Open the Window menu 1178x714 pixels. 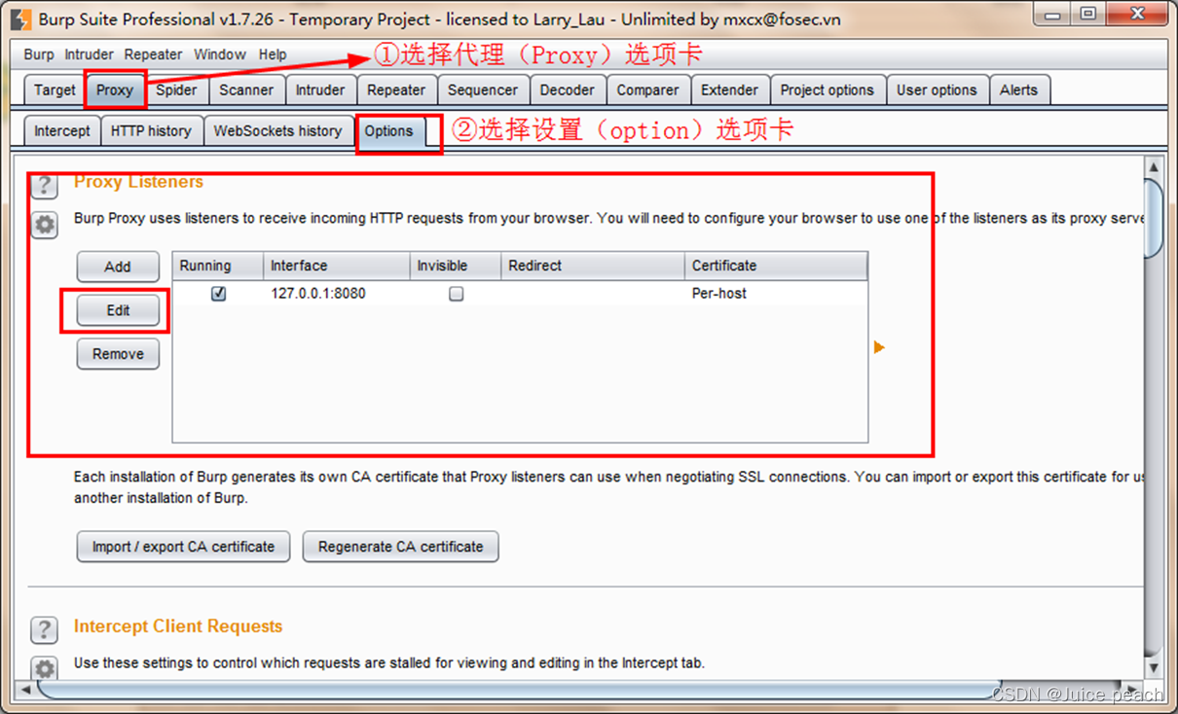pos(220,54)
